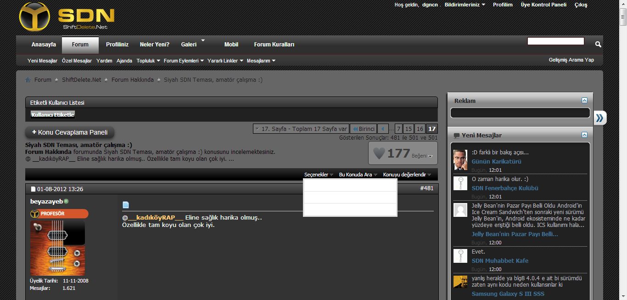Open the Samsung Galaxy S III SSS thread
Screen dimensions: 627x300
tap(508, 294)
